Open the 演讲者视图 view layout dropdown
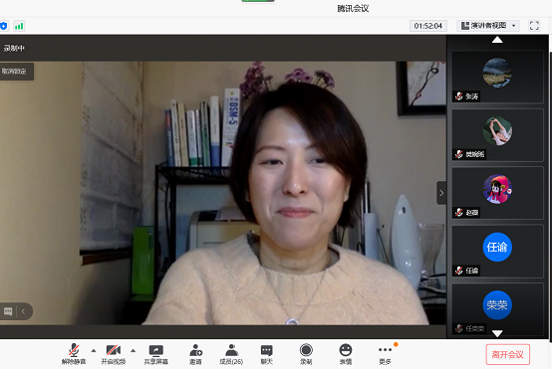Screen dimensions: 552x369 point(488,26)
